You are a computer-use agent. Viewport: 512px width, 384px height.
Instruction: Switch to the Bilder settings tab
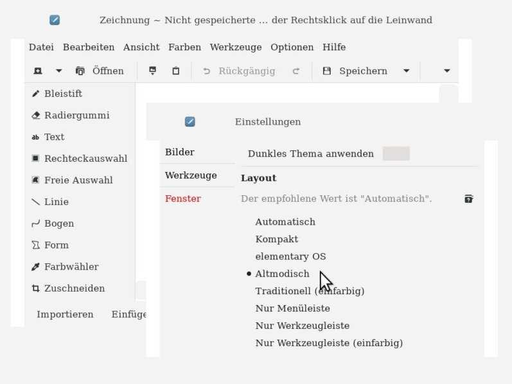(180, 153)
